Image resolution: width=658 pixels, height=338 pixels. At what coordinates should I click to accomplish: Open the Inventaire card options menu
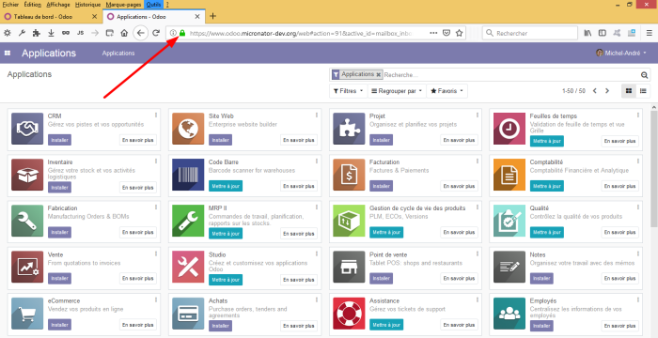[156, 161]
